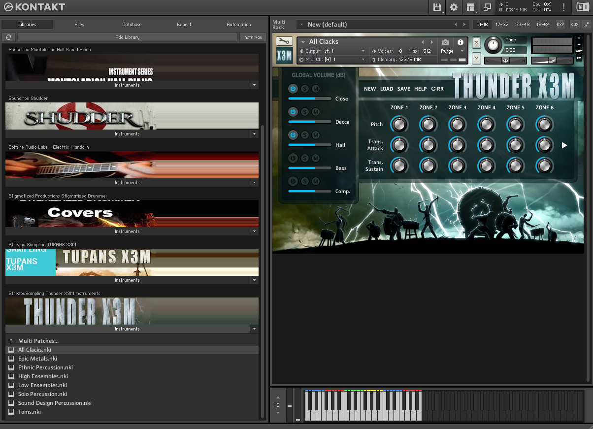This screenshot has width=593, height=429.
Task: Click LOAD in Thunder X3M panel
Action: click(x=387, y=89)
